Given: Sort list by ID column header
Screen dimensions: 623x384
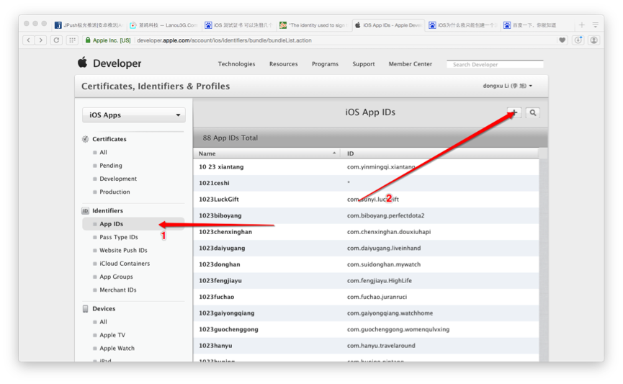Looking at the screenshot, I should tap(439, 153).
